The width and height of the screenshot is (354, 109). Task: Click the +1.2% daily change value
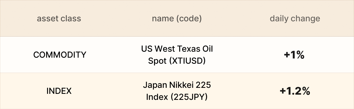coord(295,91)
